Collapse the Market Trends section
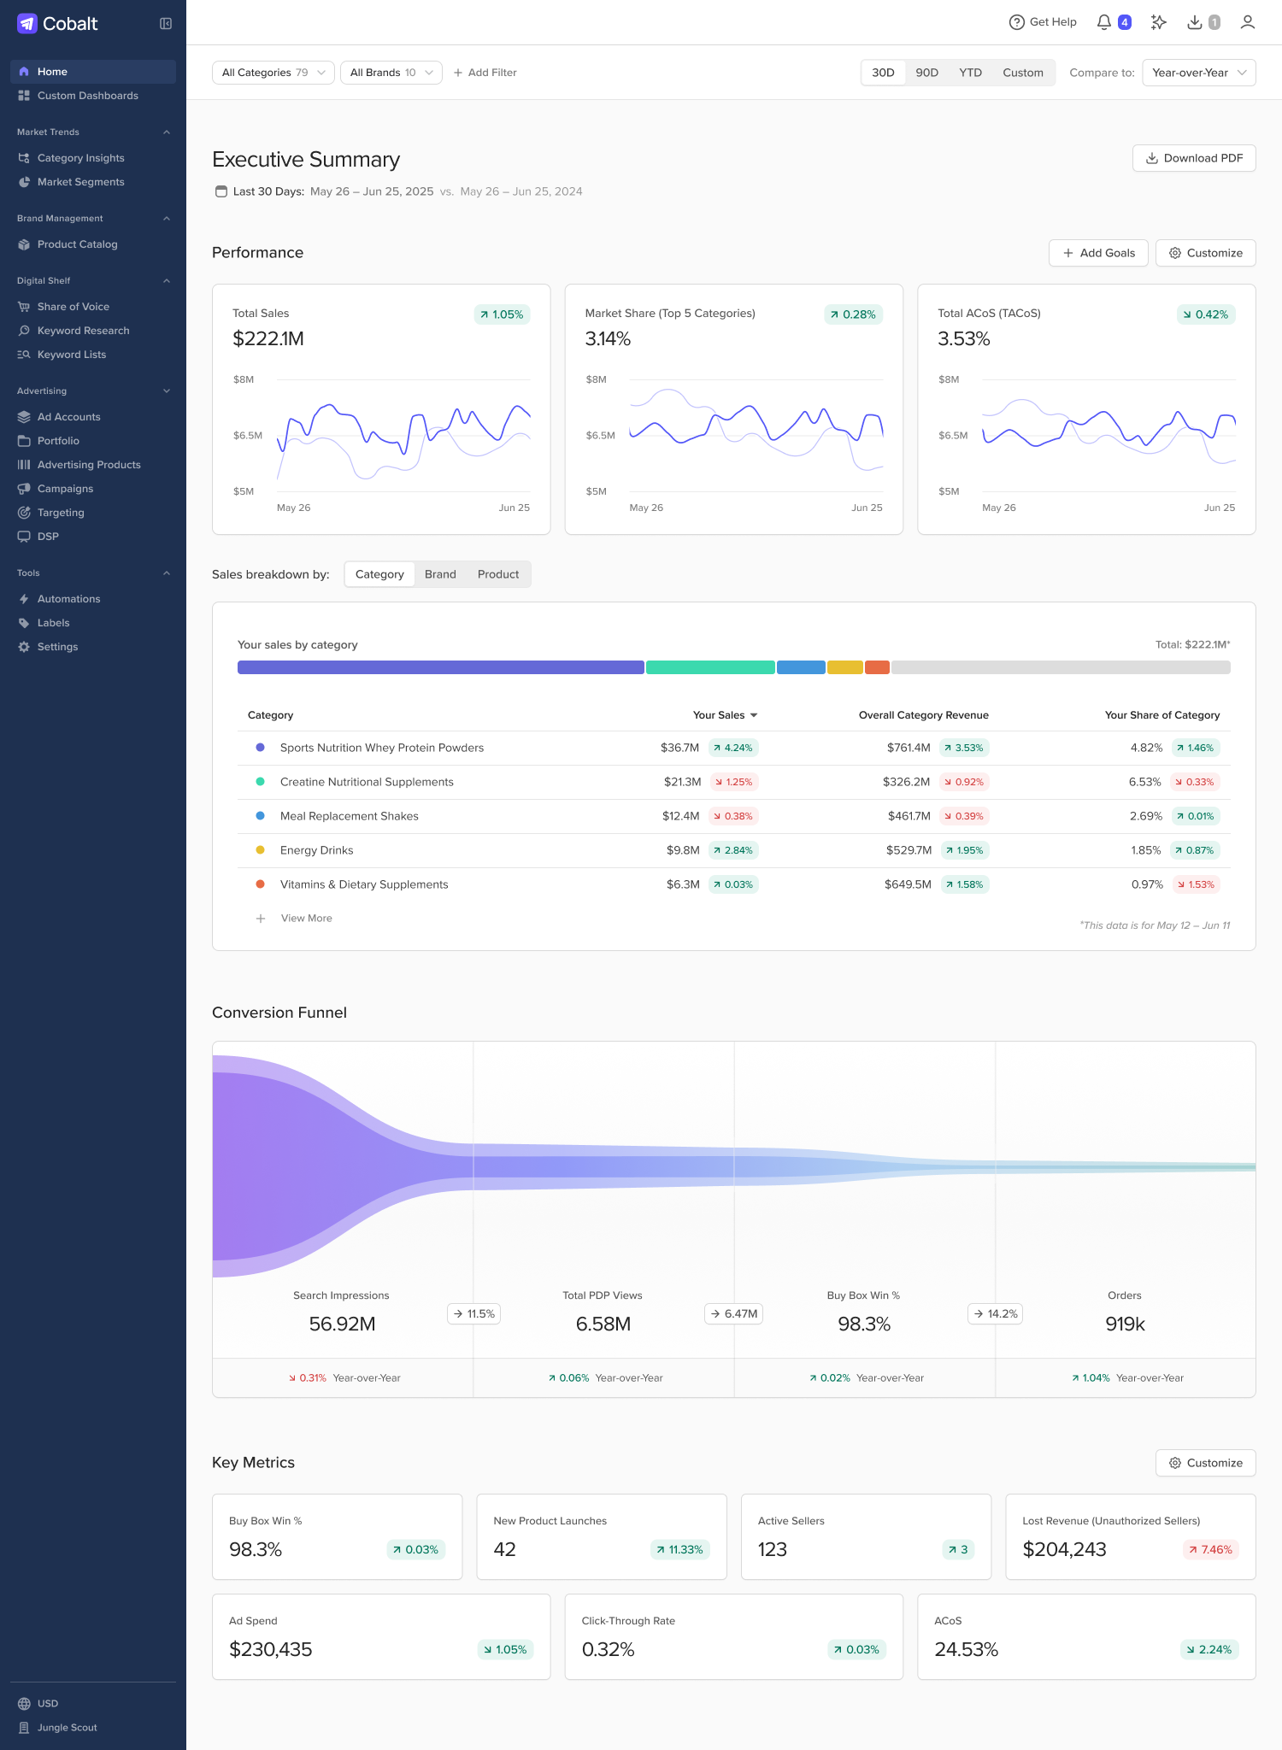The image size is (1282, 1750). tap(167, 132)
